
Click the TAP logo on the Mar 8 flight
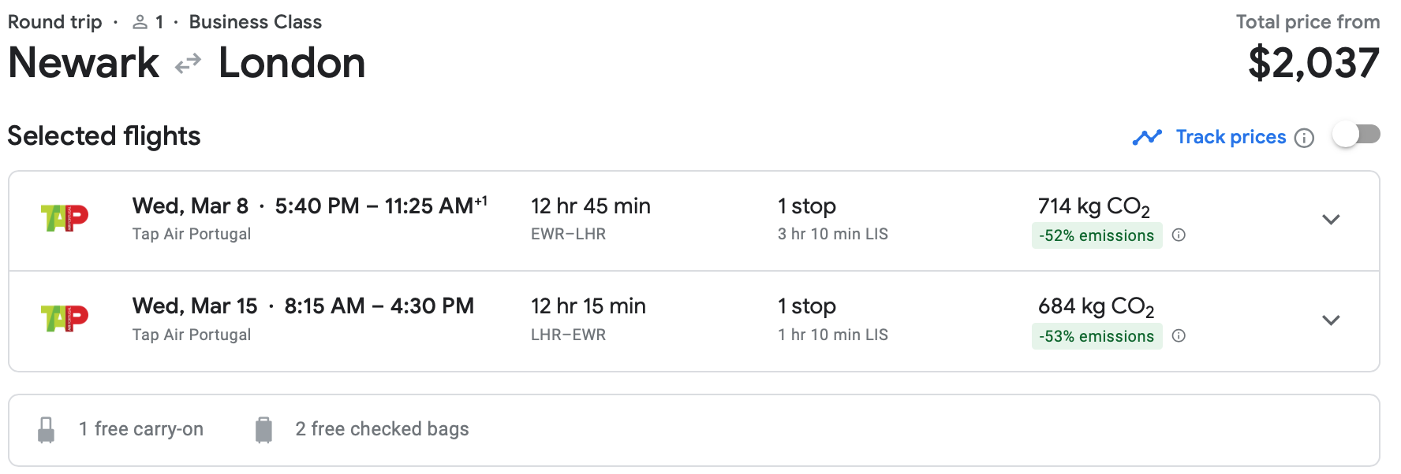click(x=65, y=218)
